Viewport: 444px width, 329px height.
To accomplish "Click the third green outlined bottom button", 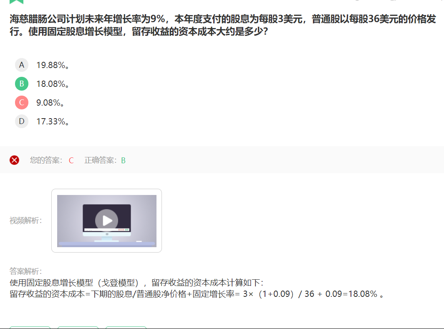I will tap(126, 328).
